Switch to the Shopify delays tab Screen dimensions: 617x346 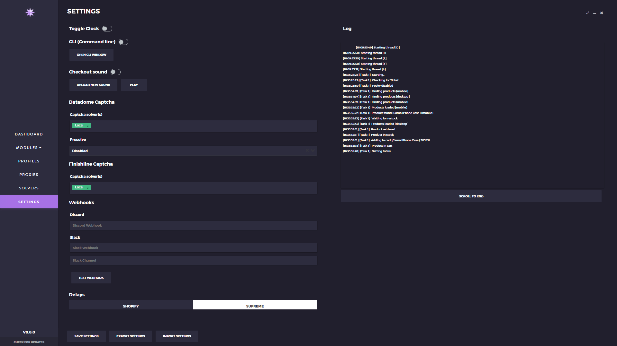pyautogui.click(x=131, y=305)
